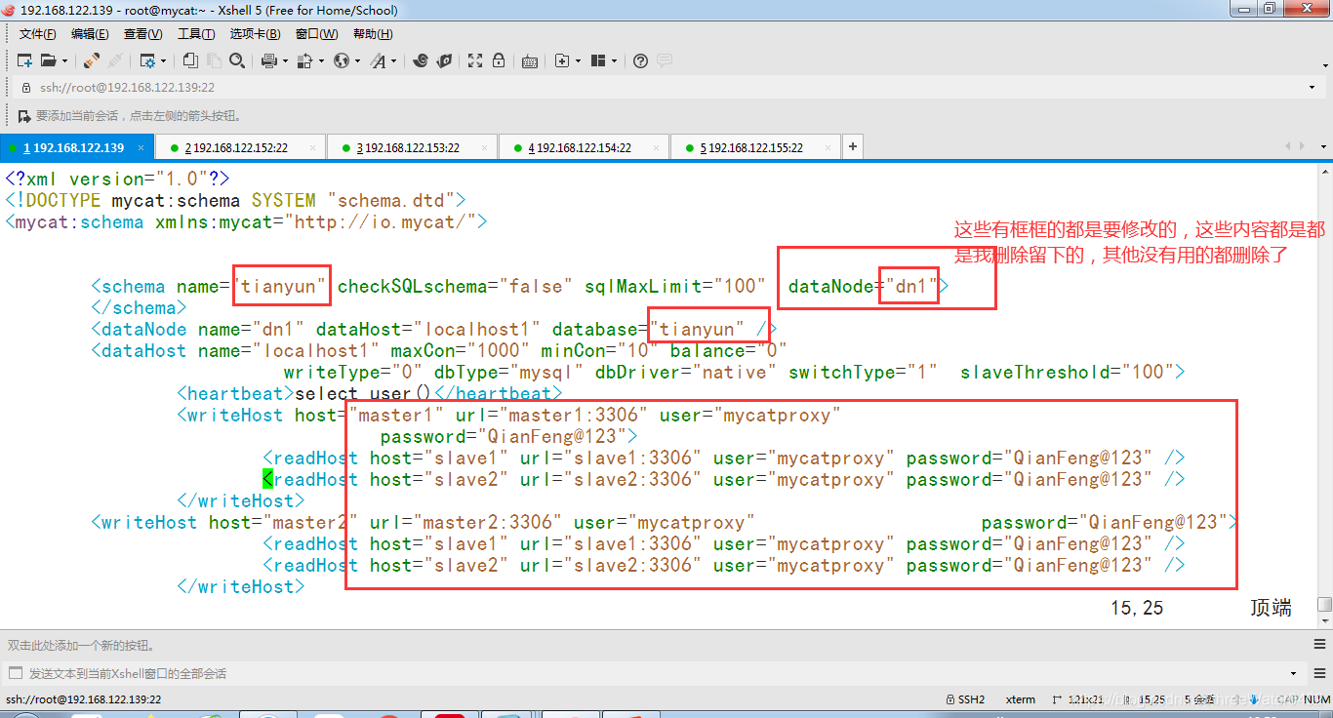Click the send-text window icon at left
The height and width of the screenshot is (718, 1333).
click(x=14, y=673)
